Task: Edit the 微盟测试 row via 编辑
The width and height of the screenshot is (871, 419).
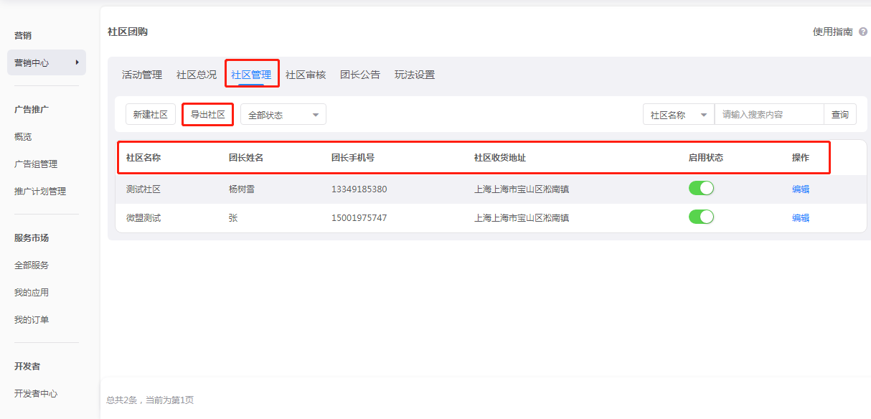Action: [x=801, y=218]
